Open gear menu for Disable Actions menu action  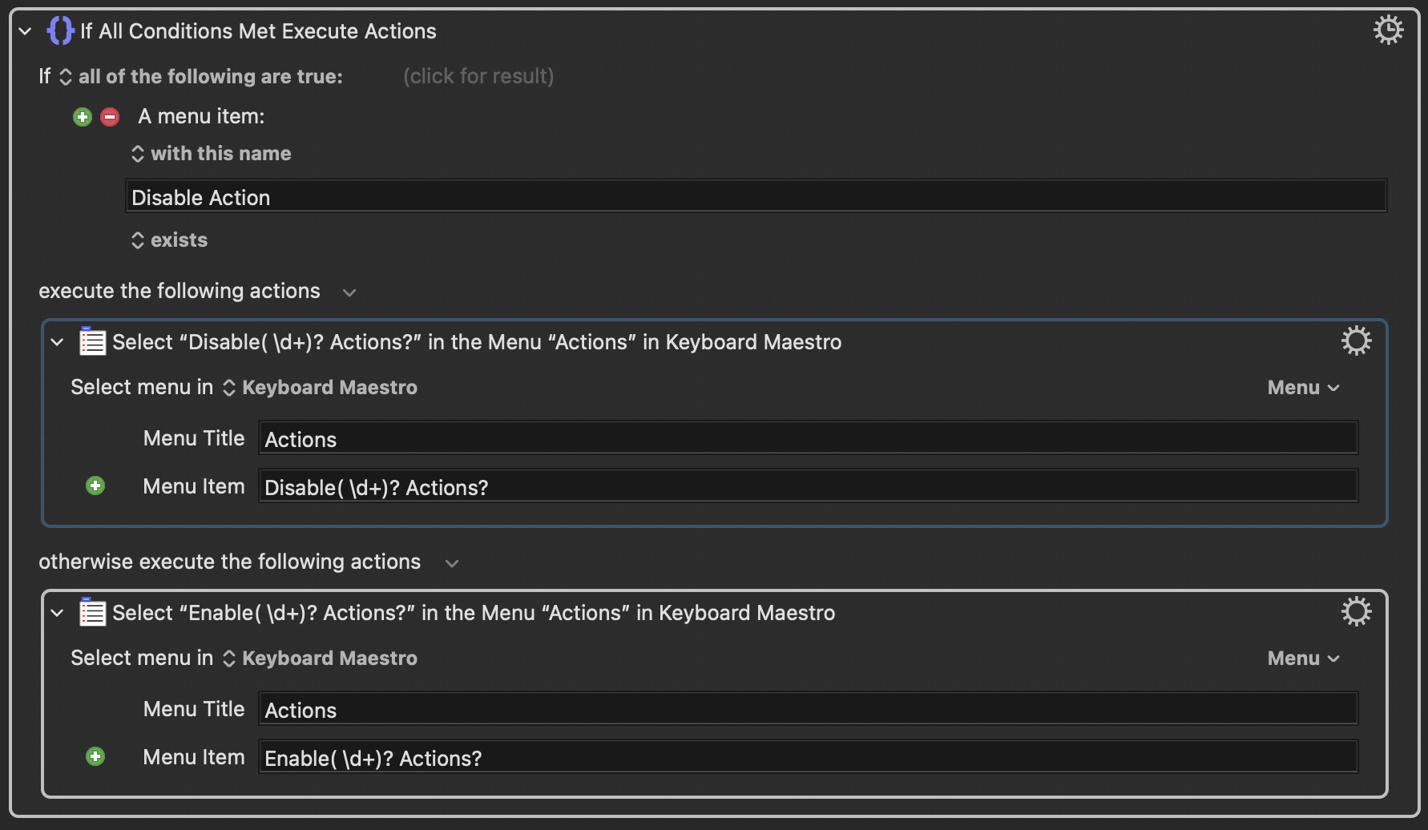coord(1356,341)
